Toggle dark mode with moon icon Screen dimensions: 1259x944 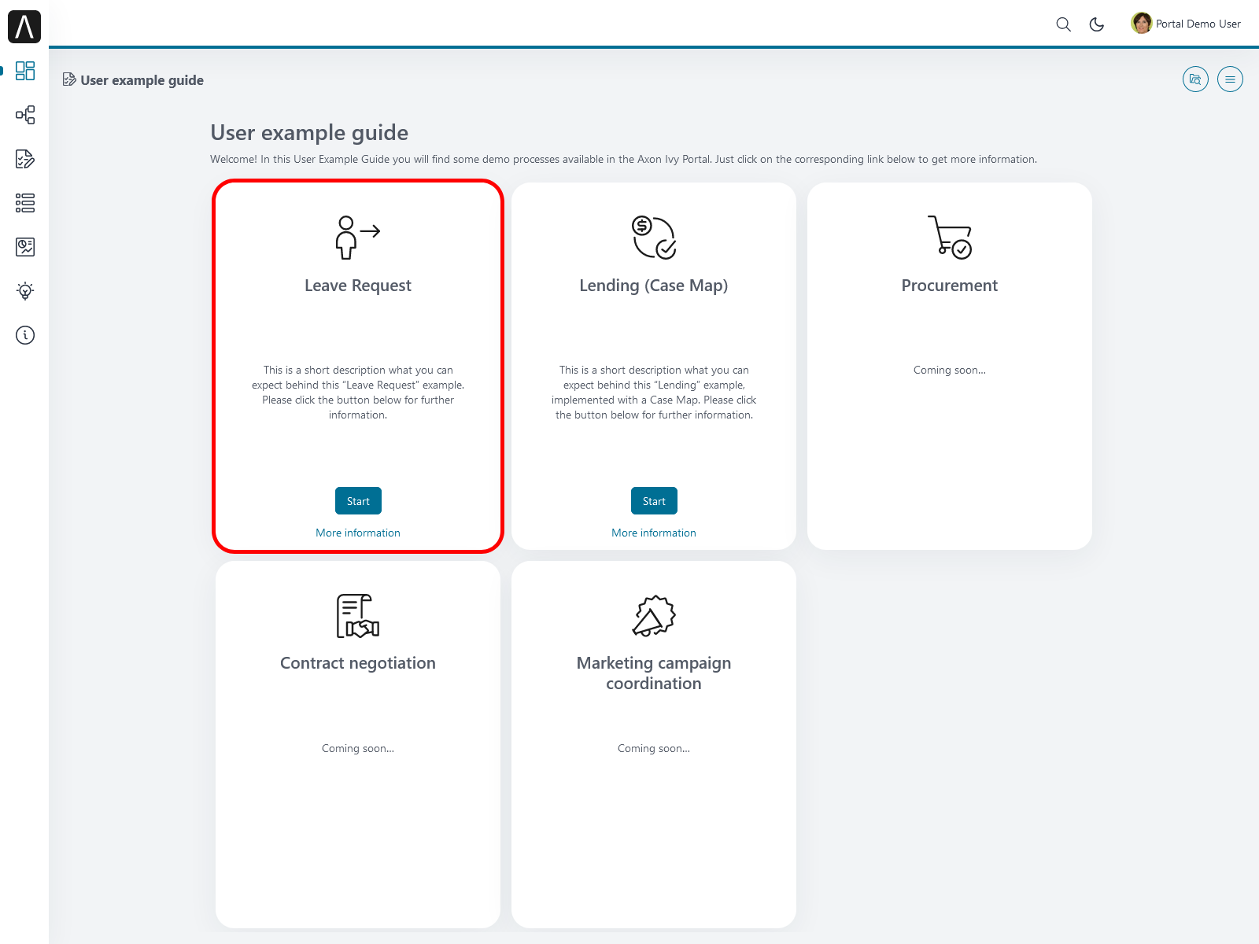[1096, 24]
